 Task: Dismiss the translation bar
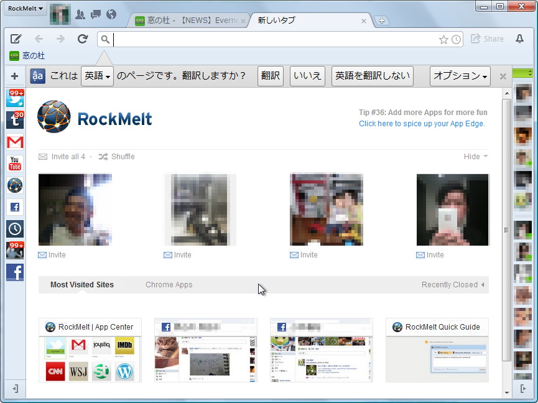503,76
